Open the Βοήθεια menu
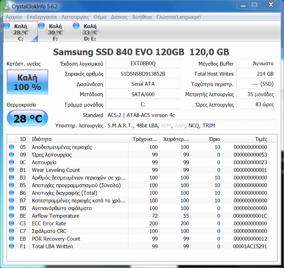 pos(142,17)
